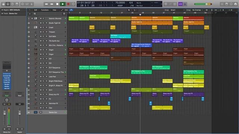Click the Add Track plus button
239x134 pixels.
tap(30, 14)
